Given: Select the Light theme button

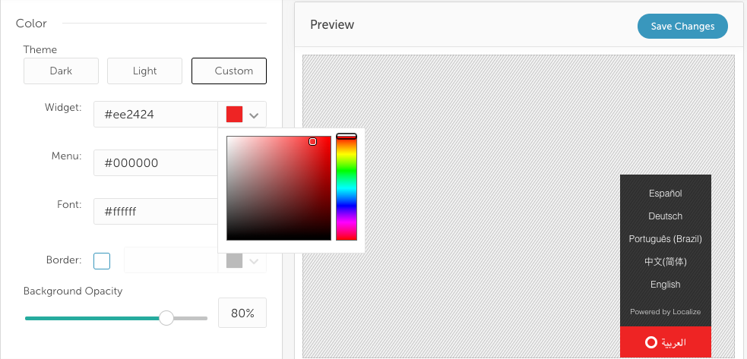Looking at the screenshot, I should click(x=145, y=71).
